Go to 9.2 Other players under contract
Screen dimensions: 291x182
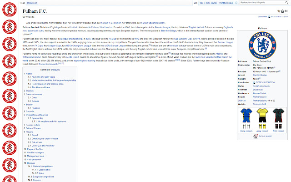tap(43, 139)
